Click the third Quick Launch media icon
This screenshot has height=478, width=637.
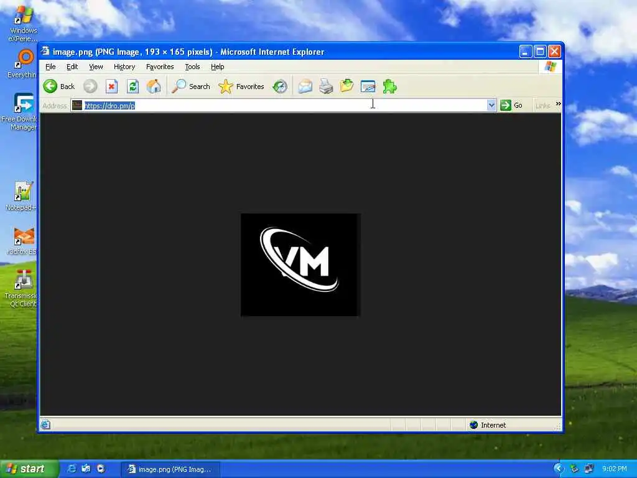101,469
